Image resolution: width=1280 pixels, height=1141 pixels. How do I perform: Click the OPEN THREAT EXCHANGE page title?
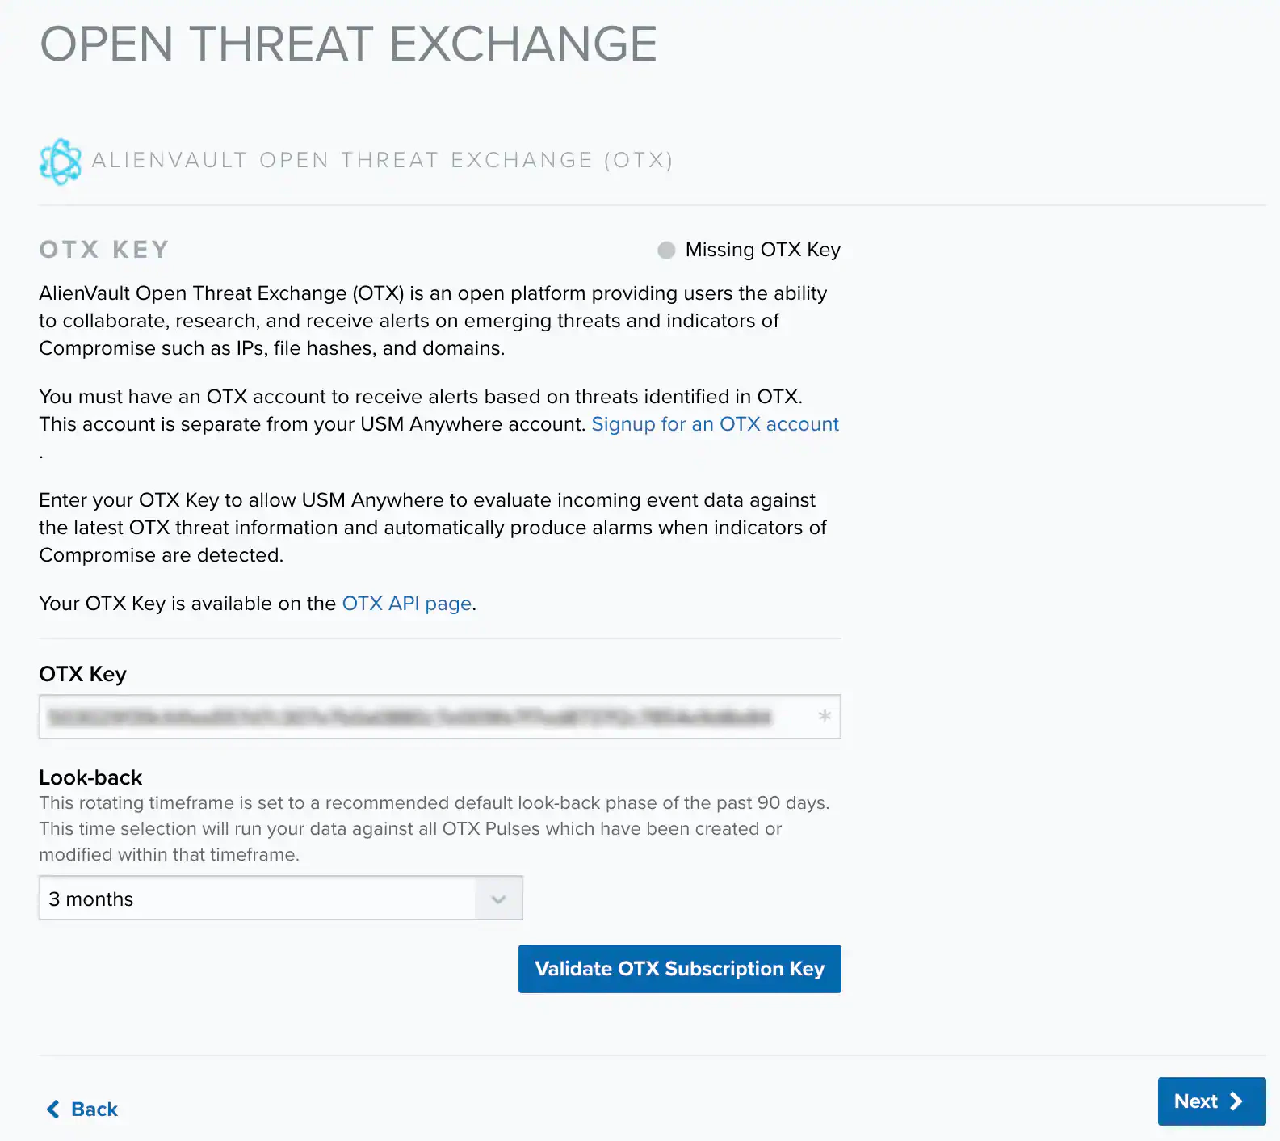(349, 44)
